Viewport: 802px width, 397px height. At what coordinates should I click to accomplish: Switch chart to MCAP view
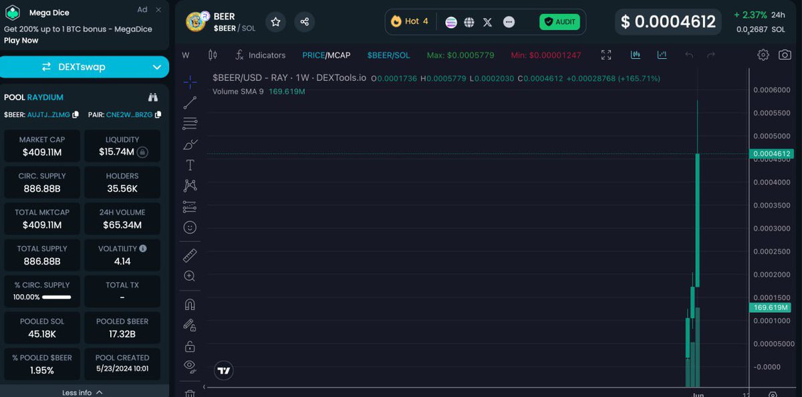click(339, 55)
